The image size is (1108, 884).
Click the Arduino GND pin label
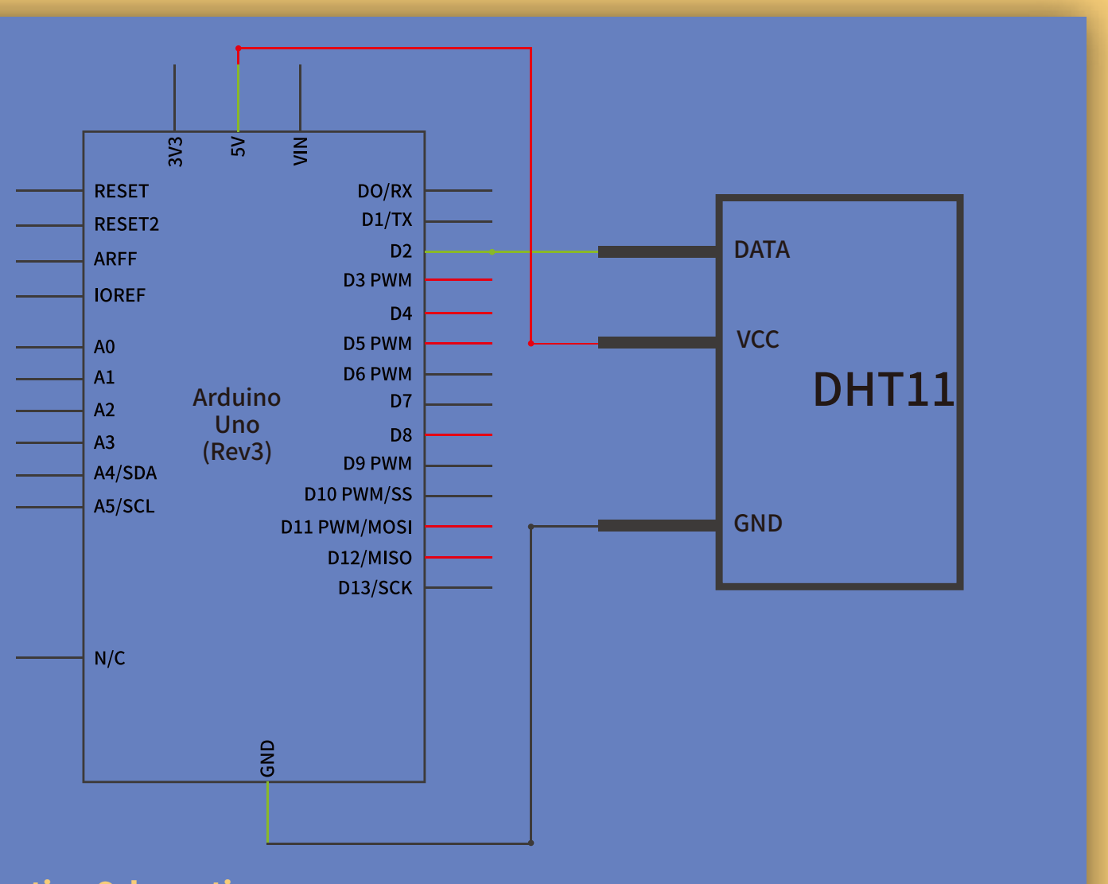tap(267, 758)
